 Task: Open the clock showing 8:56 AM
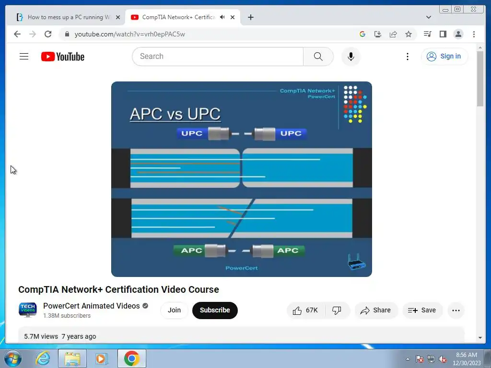(x=467, y=359)
